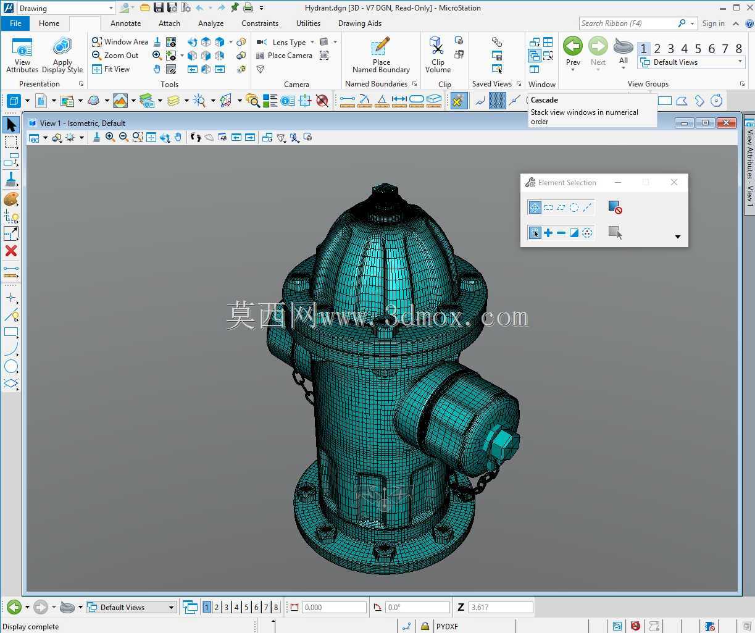Expand the Presentation group dialog launcher
Viewport: 755px width, 633px height.
(x=81, y=84)
